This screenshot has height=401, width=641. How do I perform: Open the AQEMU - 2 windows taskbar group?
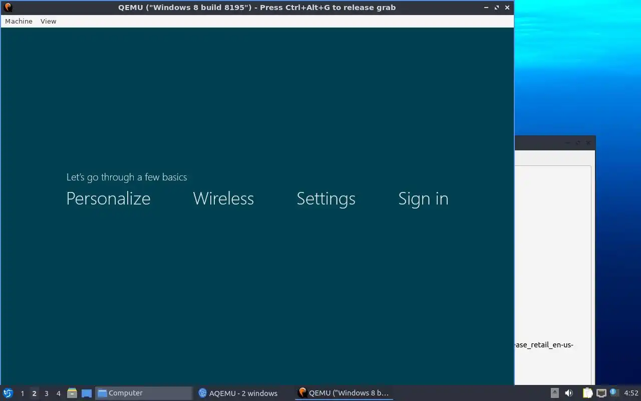[x=244, y=393]
